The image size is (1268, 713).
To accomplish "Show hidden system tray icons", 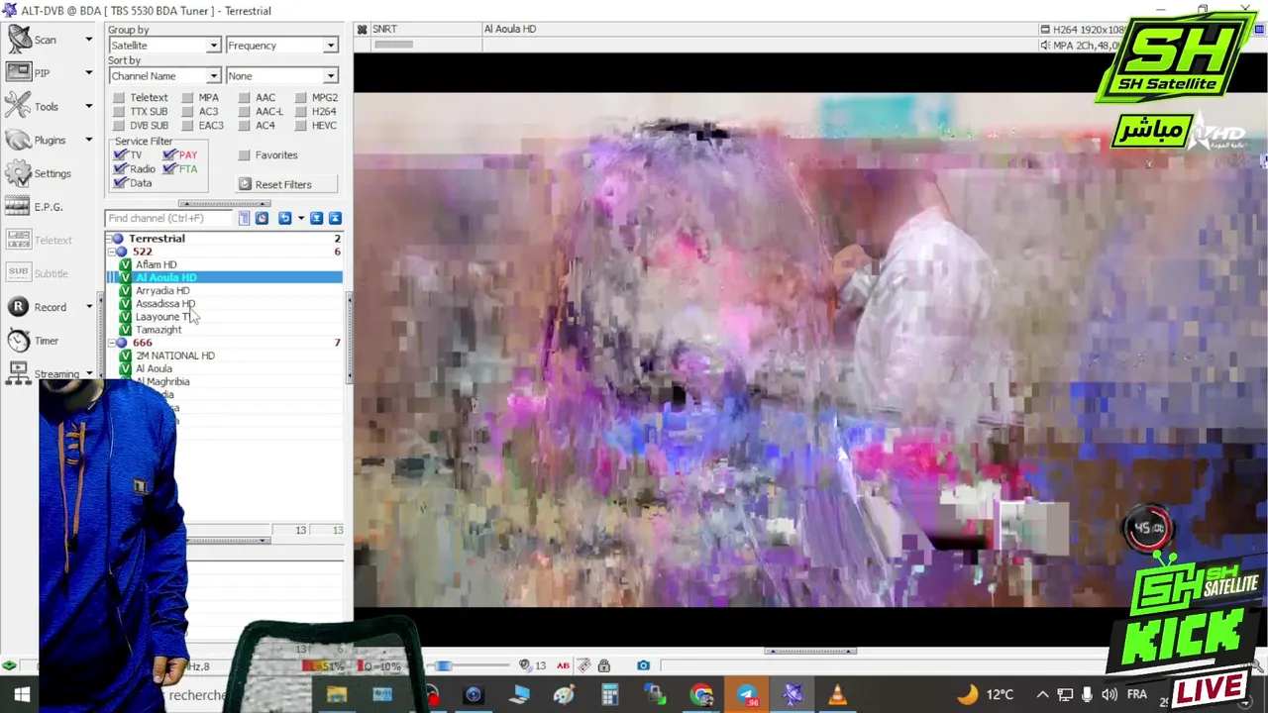I will (x=1042, y=694).
